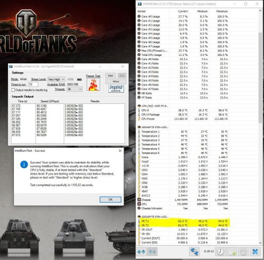264x260 pixels.
Task: Click the fan icon beside Chassis row
Action: pos(139,200)
